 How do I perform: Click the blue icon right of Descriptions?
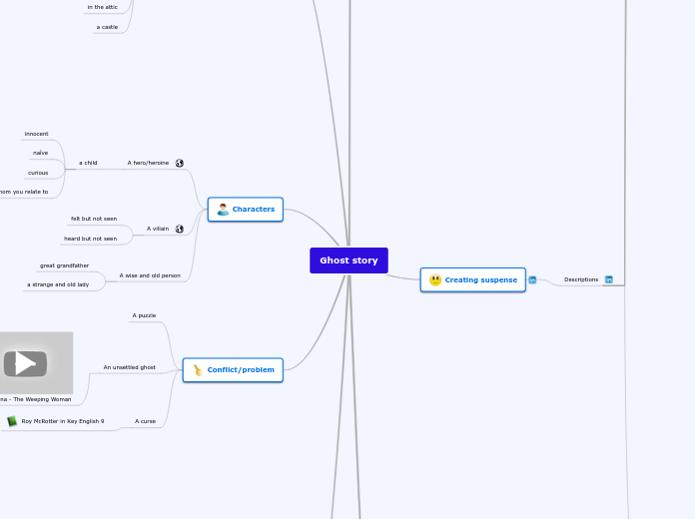click(x=608, y=279)
